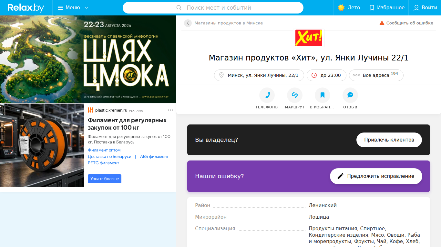Focus the search field for places and events
Image resolution: width=441 pixels, height=247 pixels.
(x=213, y=8)
